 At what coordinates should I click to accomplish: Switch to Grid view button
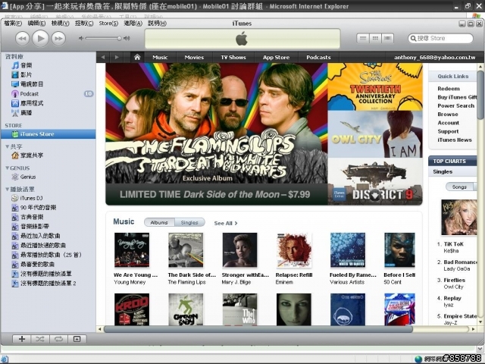pos(375,39)
